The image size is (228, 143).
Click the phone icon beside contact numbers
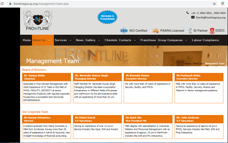188,13
